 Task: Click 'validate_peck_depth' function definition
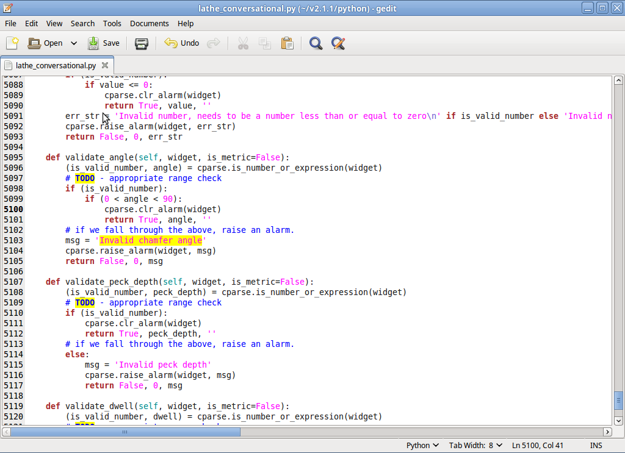112,282
